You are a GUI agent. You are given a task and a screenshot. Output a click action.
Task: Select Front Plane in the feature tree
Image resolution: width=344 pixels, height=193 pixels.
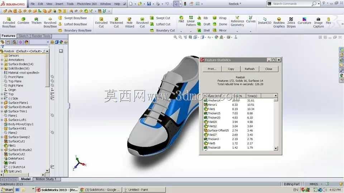click(15, 77)
